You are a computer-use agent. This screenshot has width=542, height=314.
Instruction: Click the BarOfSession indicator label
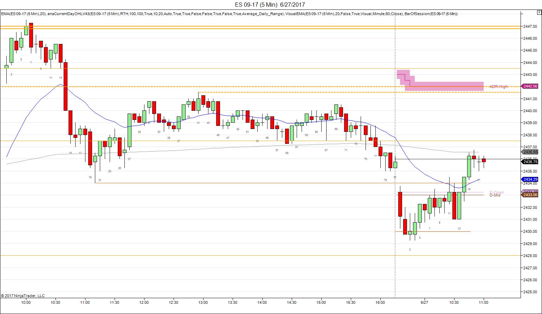click(431, 14)
